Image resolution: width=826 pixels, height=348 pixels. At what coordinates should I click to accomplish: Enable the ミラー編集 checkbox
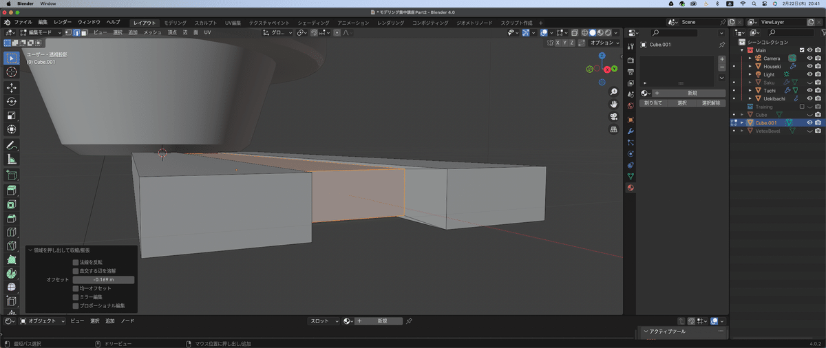coord(76,297)
